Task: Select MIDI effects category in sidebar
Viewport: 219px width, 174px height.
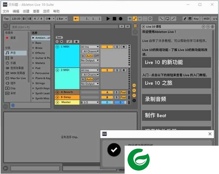Action: 15,73
